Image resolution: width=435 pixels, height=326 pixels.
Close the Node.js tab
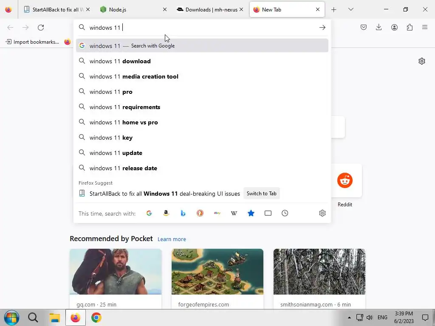pos(165,9)
